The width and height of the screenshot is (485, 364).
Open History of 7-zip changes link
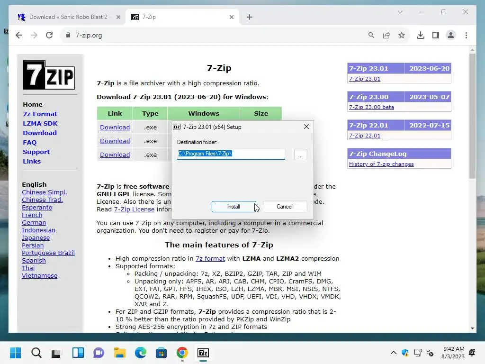pos(381,164)
